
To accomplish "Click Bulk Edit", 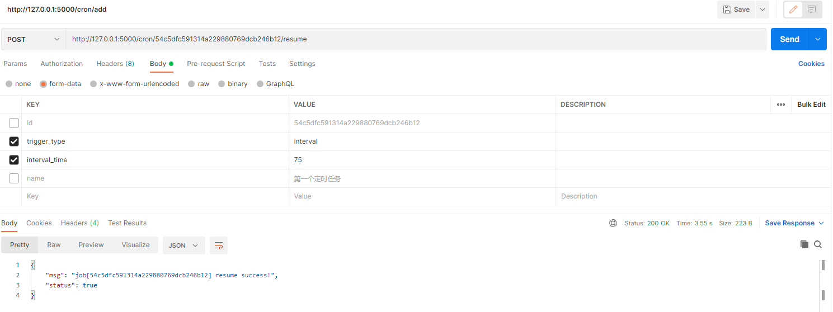I will (x=811, y=105).
